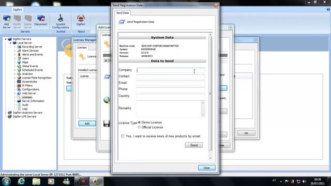Select the Demo License radio button

tap(139, 122)
